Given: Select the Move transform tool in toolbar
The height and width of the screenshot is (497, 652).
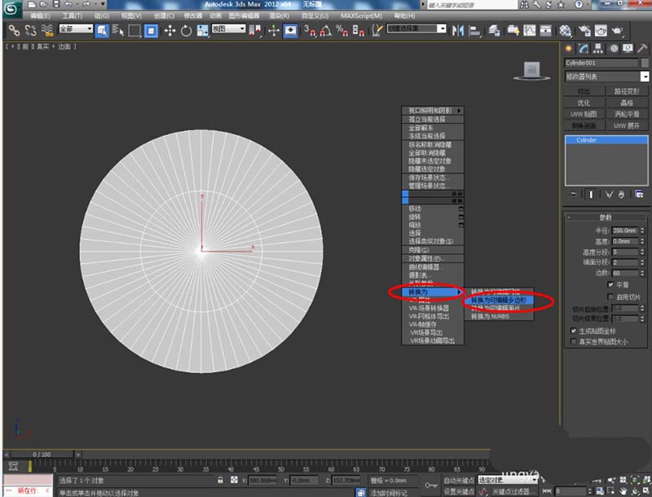Looking at the screenshot, I should [x=170, y=31].
